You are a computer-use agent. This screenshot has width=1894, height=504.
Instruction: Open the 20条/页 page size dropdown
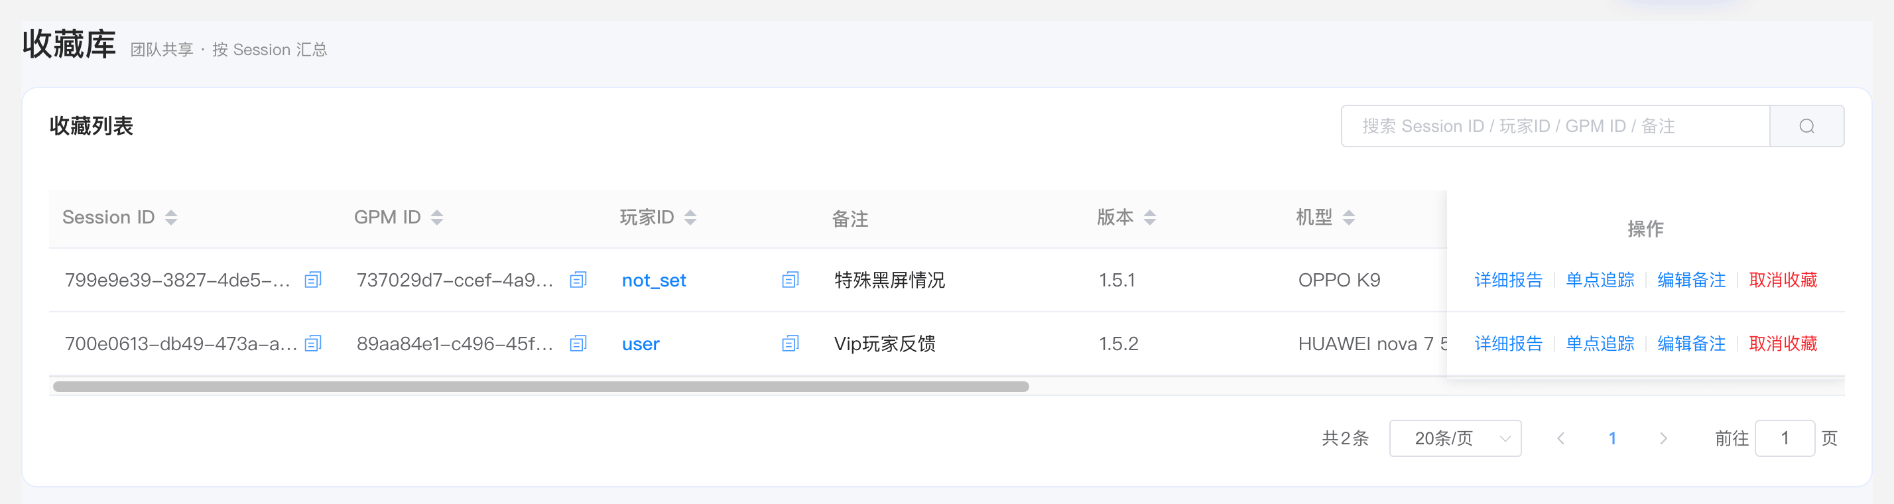point(1455,438)
